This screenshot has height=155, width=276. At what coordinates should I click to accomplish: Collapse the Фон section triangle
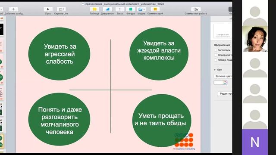(x=215, y=70)
